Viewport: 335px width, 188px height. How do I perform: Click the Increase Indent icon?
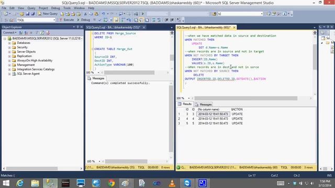[x=172, y=20]
